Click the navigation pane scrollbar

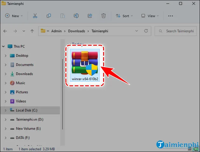coord(63,94)
